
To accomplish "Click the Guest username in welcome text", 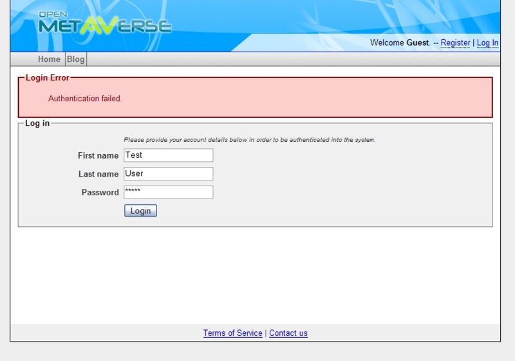I will coord(417,43).
